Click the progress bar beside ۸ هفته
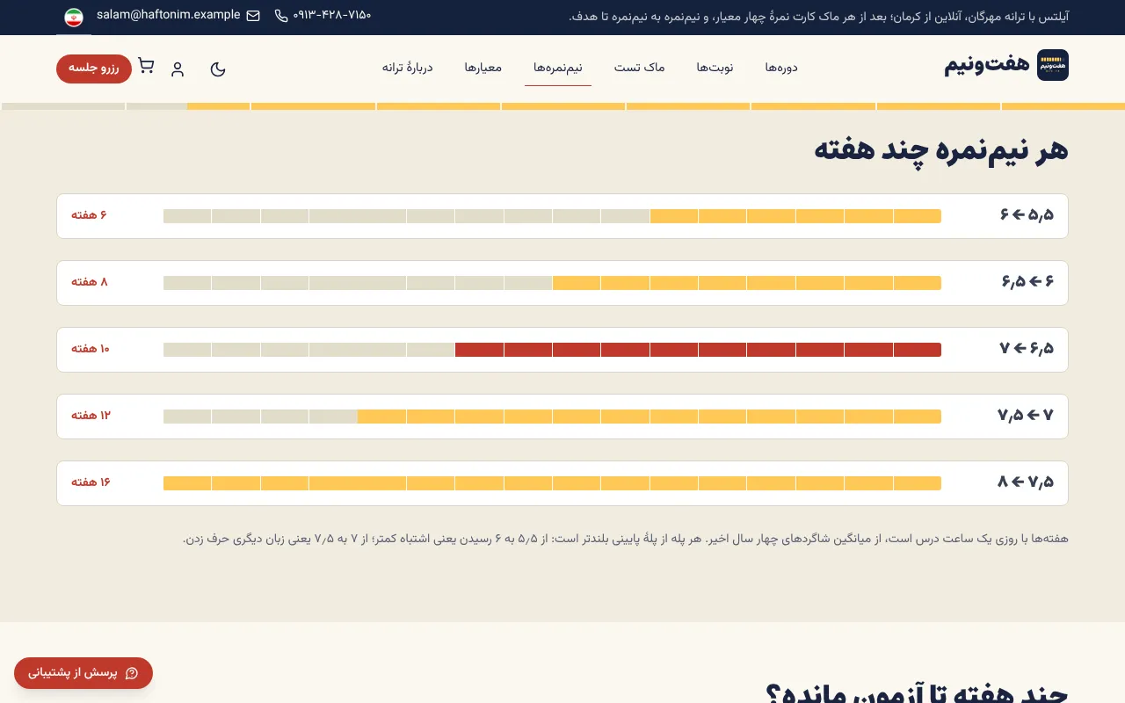 (552, 283)
